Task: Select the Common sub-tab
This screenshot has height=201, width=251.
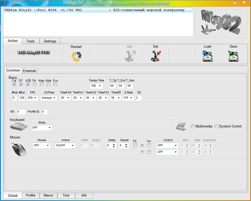Action: pos(13,70)
